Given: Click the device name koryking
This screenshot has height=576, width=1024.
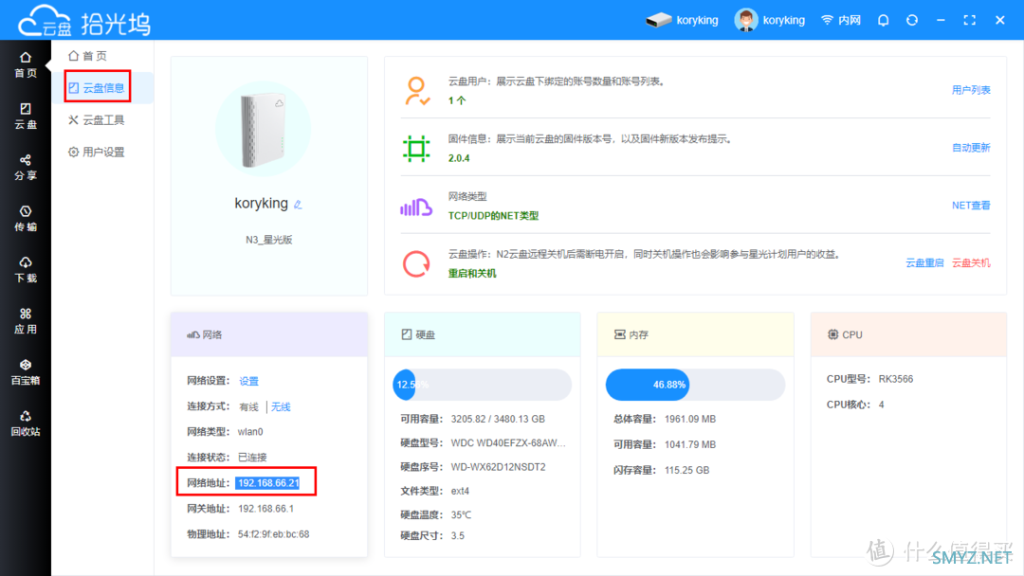Looking at the screenshot, I should [x=262, y=204].
